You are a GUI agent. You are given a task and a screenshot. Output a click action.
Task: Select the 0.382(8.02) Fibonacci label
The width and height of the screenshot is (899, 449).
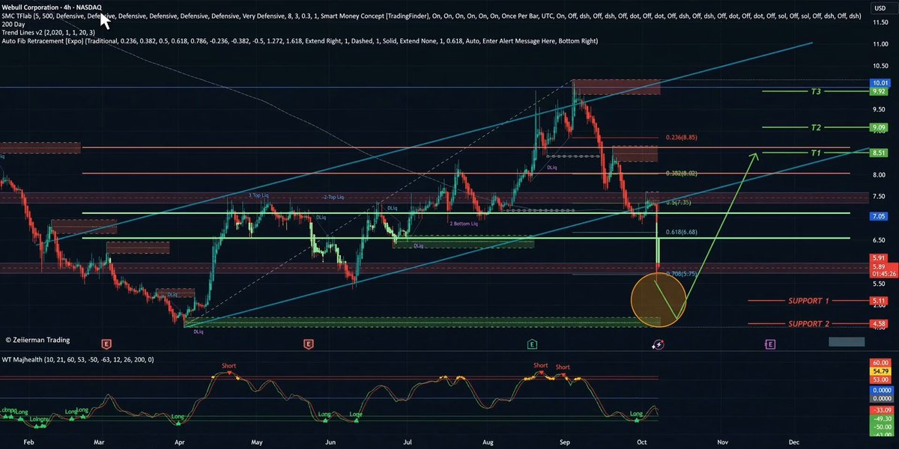click(x=681, y=173)
